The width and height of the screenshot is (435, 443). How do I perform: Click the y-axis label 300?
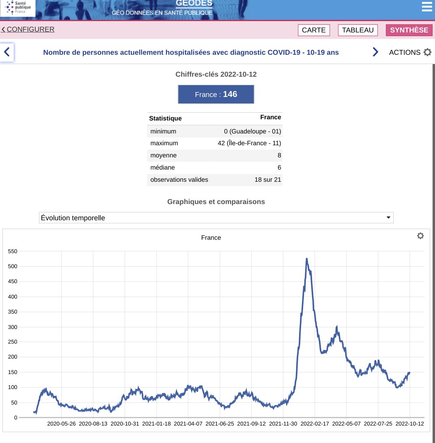click(13, 327)
